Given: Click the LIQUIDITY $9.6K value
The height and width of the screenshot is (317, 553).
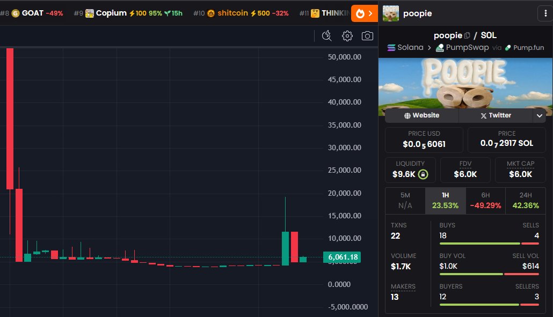Looking at the screenshot, I should pos(404,174).
